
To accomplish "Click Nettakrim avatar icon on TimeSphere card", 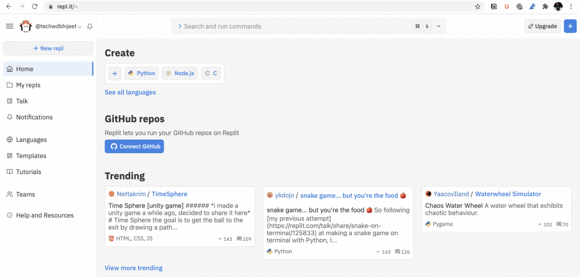I will (x=112, y=194).
